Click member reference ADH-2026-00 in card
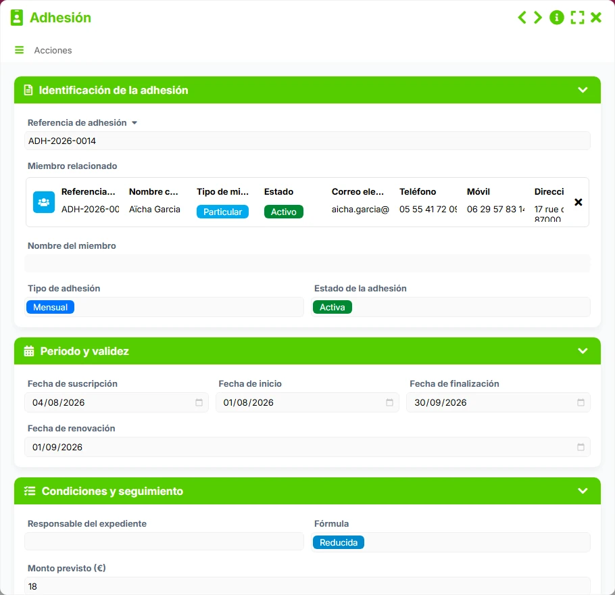The width and height of the screenshot is (615, 595). (90, 209)
